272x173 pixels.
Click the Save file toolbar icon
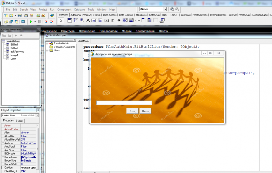pos(20,15)
